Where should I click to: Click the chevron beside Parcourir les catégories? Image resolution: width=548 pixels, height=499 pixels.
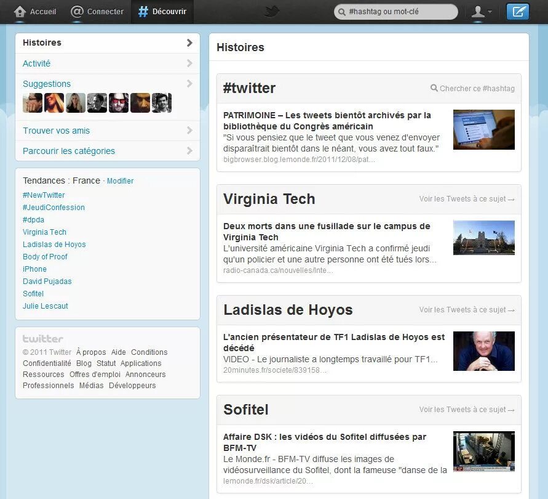click(x=189, y=151)
